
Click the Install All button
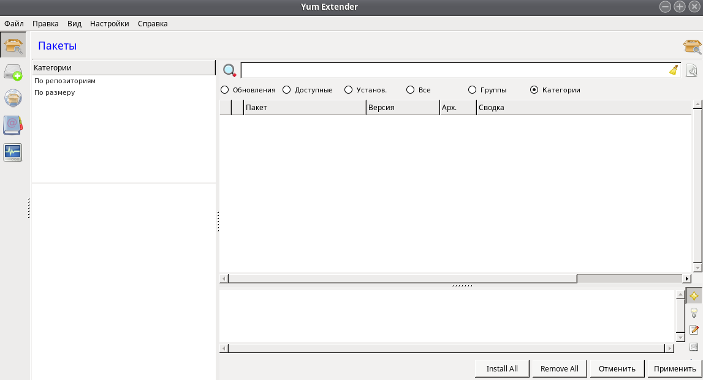502,369
